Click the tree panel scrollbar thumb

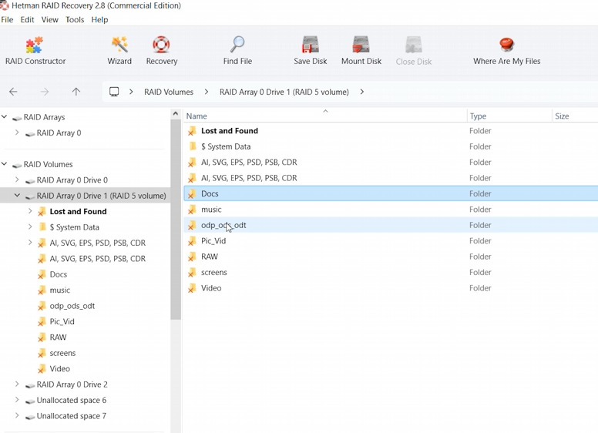coord(176,219)
